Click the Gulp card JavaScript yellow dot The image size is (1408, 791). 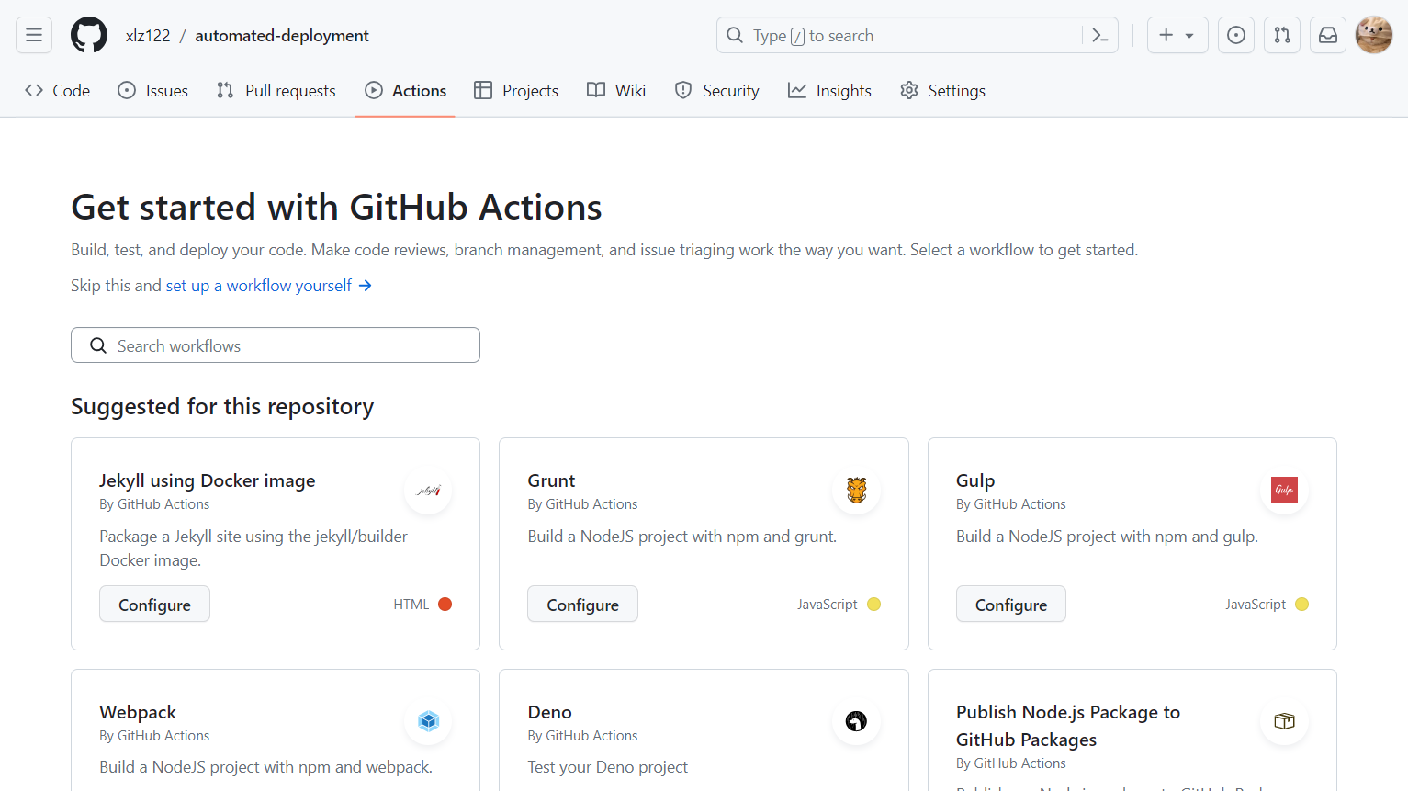1302,604
